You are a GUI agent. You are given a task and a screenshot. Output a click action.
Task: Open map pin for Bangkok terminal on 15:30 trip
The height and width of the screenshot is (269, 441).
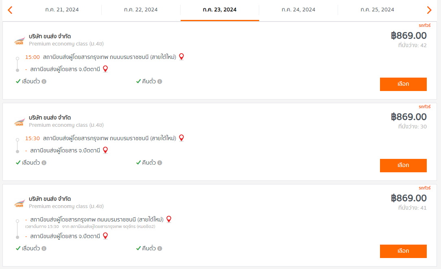[181, 138]
